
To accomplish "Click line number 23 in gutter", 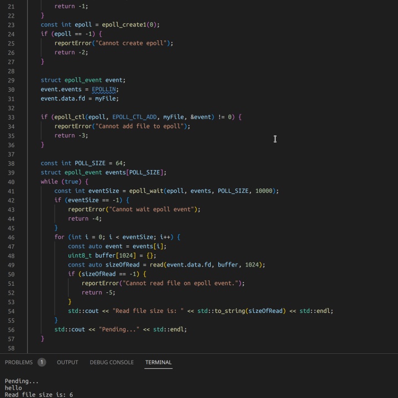I will [11, 25].
